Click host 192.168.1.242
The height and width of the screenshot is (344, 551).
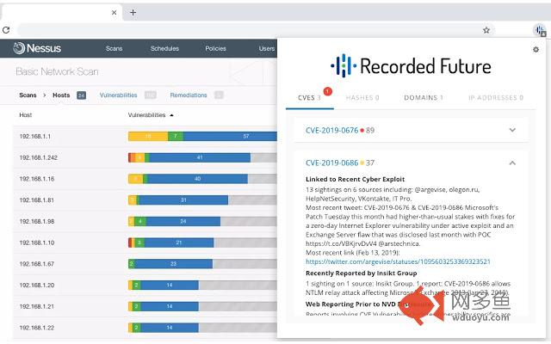point(38,157)
